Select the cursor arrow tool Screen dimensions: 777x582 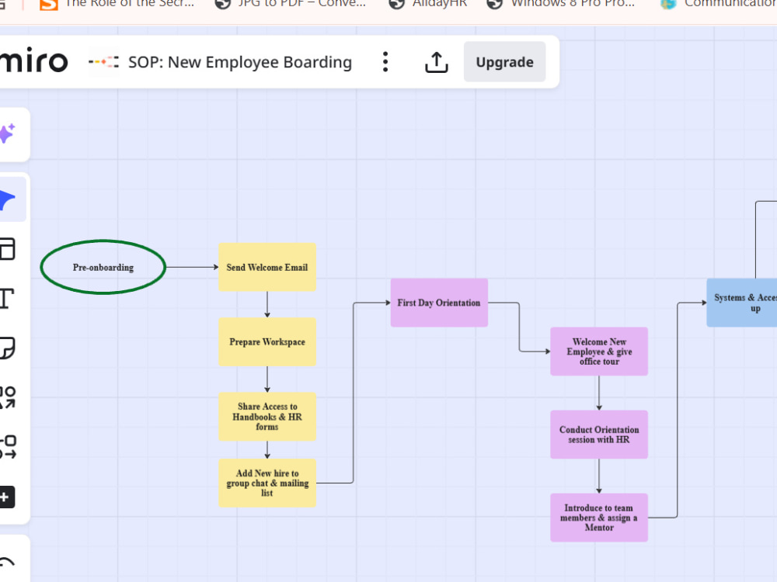[x=8, y=199]
